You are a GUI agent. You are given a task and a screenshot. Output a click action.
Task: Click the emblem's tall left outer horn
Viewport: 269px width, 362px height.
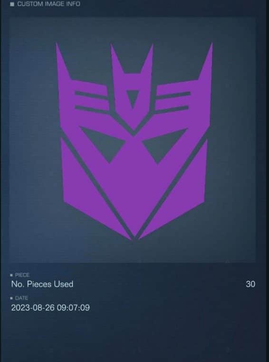click(63, 61)
